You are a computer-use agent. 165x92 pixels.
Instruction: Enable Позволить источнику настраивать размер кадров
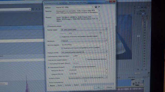pos(61,37)
